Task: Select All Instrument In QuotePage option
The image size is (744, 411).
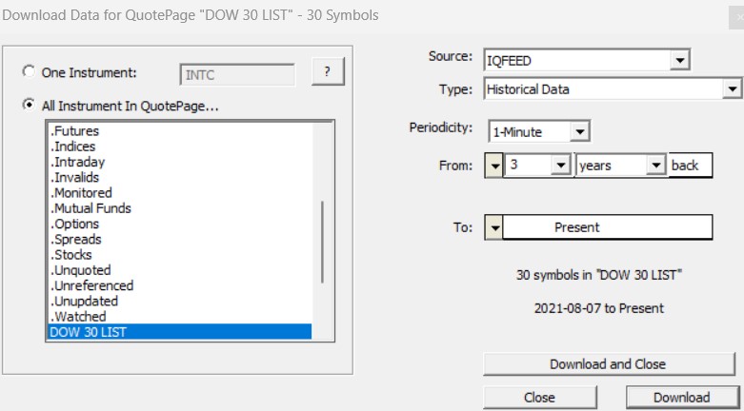Action: coord(29,105)
